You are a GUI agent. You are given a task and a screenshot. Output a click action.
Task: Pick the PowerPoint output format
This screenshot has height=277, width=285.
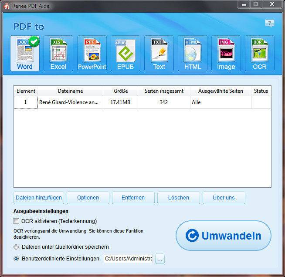pyautogui.click(x=92, y=53)
